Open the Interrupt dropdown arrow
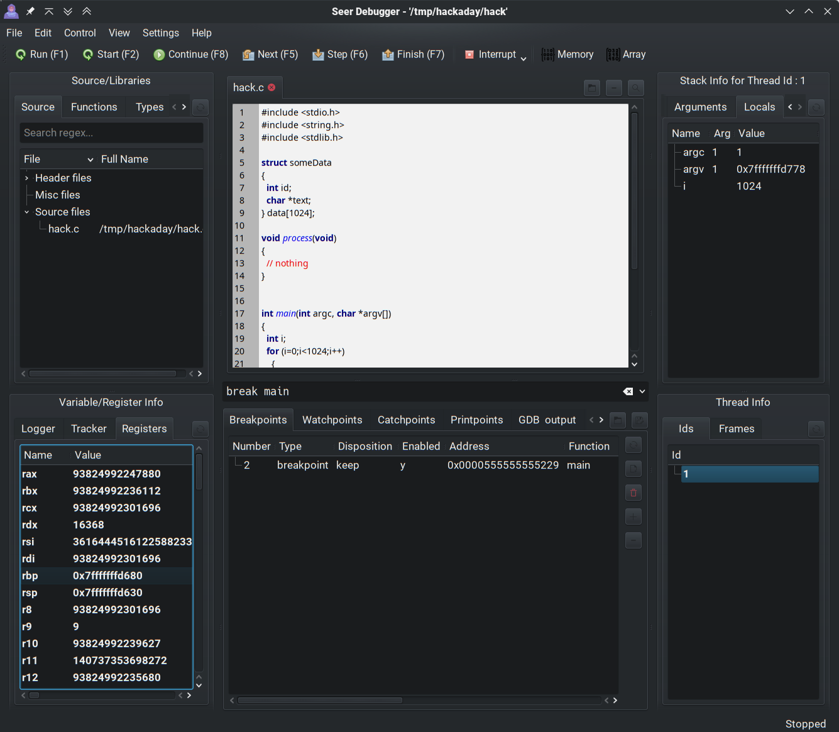Viewport: 839px width, 732px height. pos(523,58)
